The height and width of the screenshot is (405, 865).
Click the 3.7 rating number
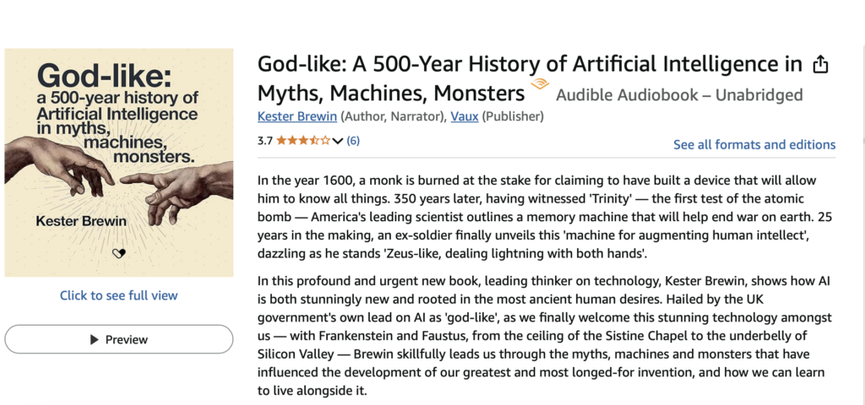pyautogui.click(x=264, y=141)
